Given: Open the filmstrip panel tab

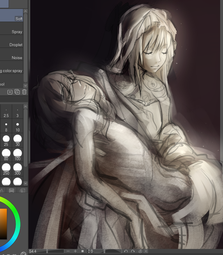Looking at the screenshot, I should 12,190.
